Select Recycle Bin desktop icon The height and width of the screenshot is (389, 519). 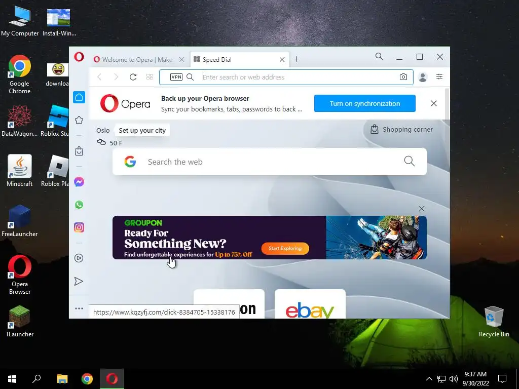click(494, 322)
